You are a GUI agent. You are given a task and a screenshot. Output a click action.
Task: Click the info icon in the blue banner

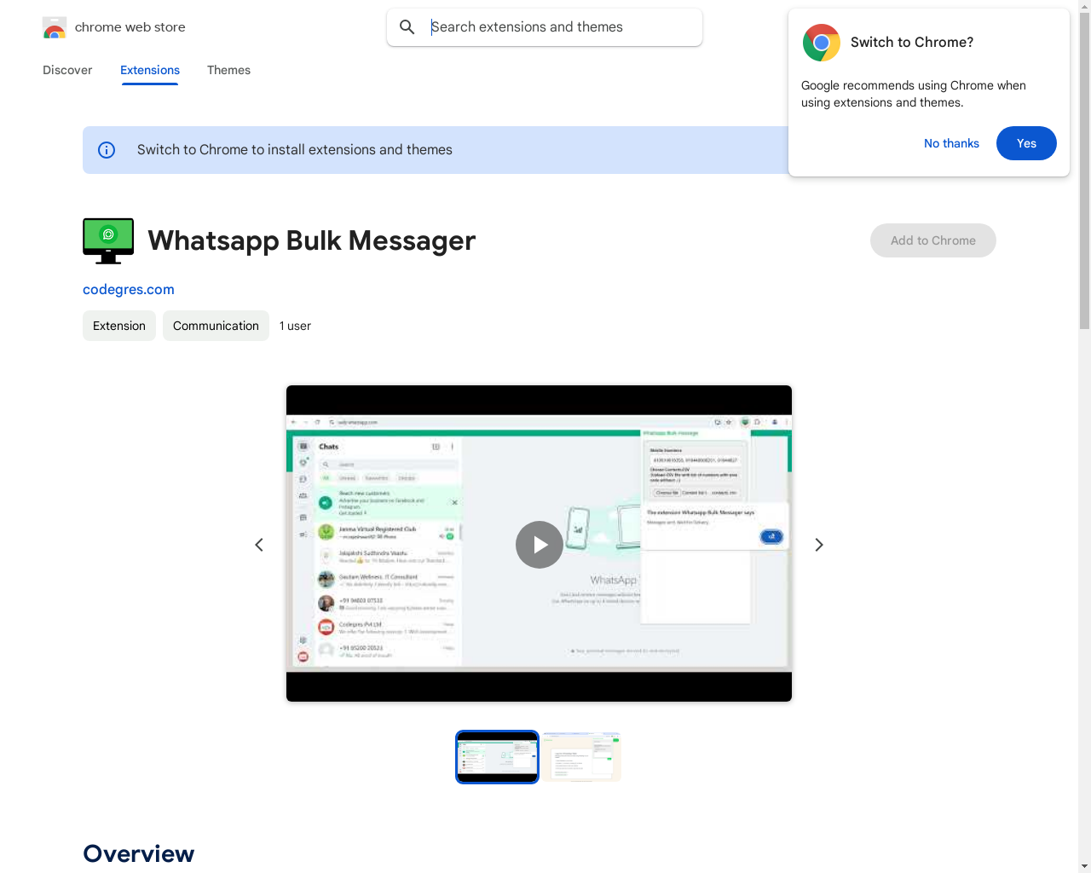coord(107,150)
